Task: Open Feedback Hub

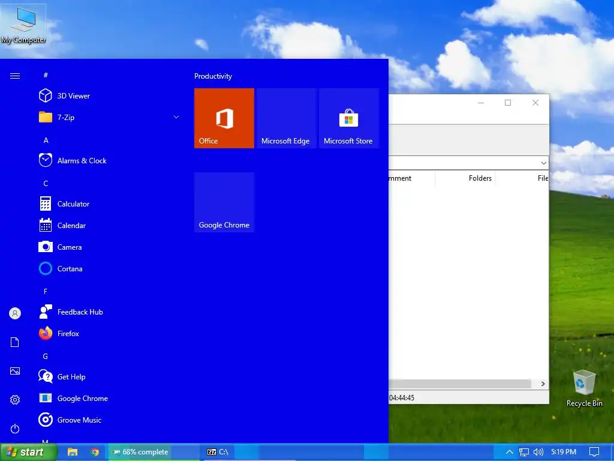Action: coord(80,312)
